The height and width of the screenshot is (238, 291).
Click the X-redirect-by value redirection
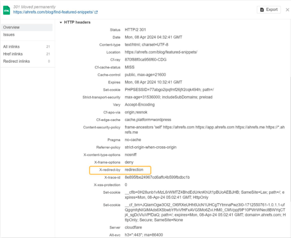tap(134, 170)
